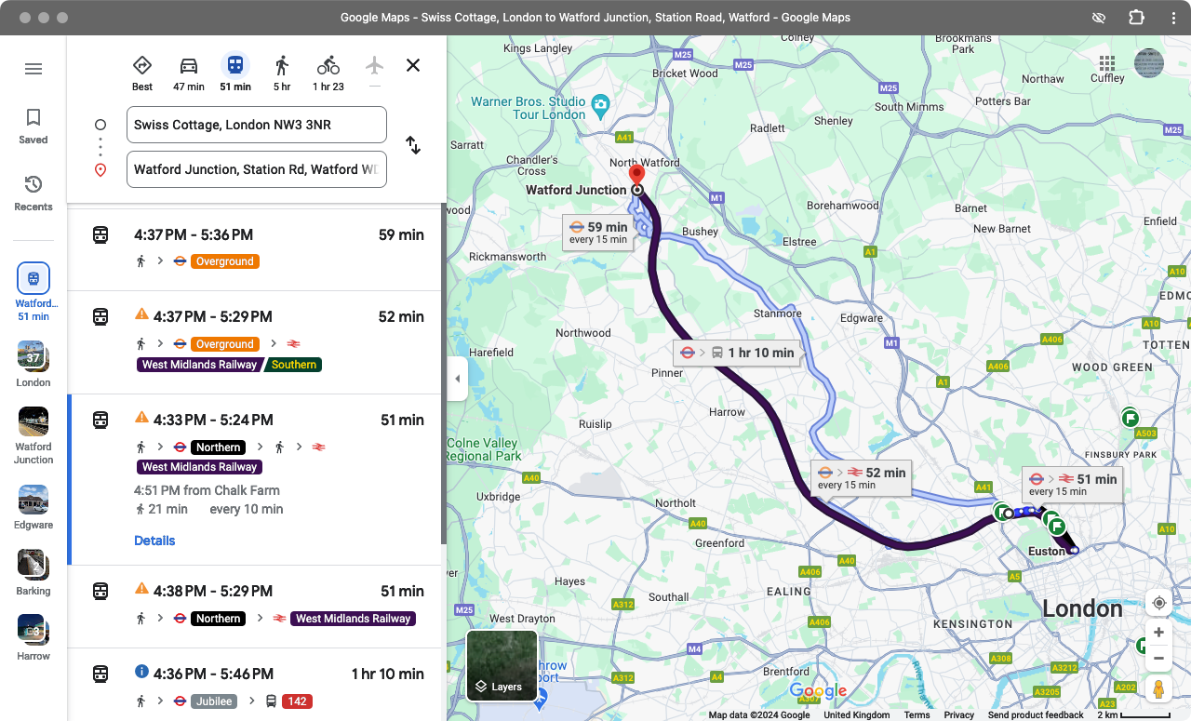Collapse the side panel with arrow
1191x721 pixels.
[457, 379]
